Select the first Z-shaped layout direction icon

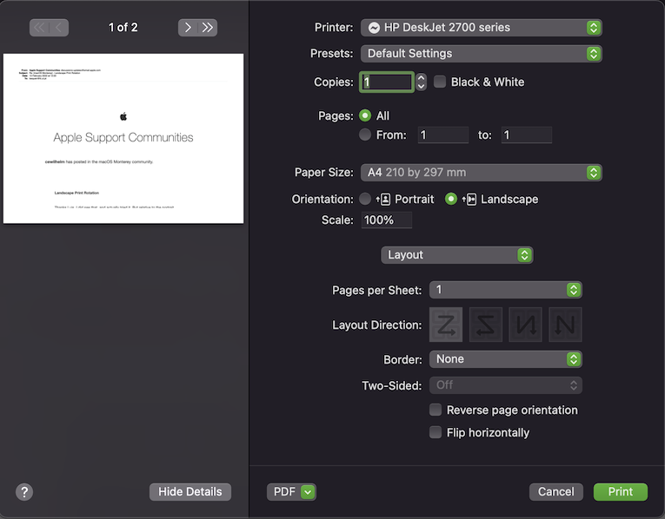click(446, 325)
